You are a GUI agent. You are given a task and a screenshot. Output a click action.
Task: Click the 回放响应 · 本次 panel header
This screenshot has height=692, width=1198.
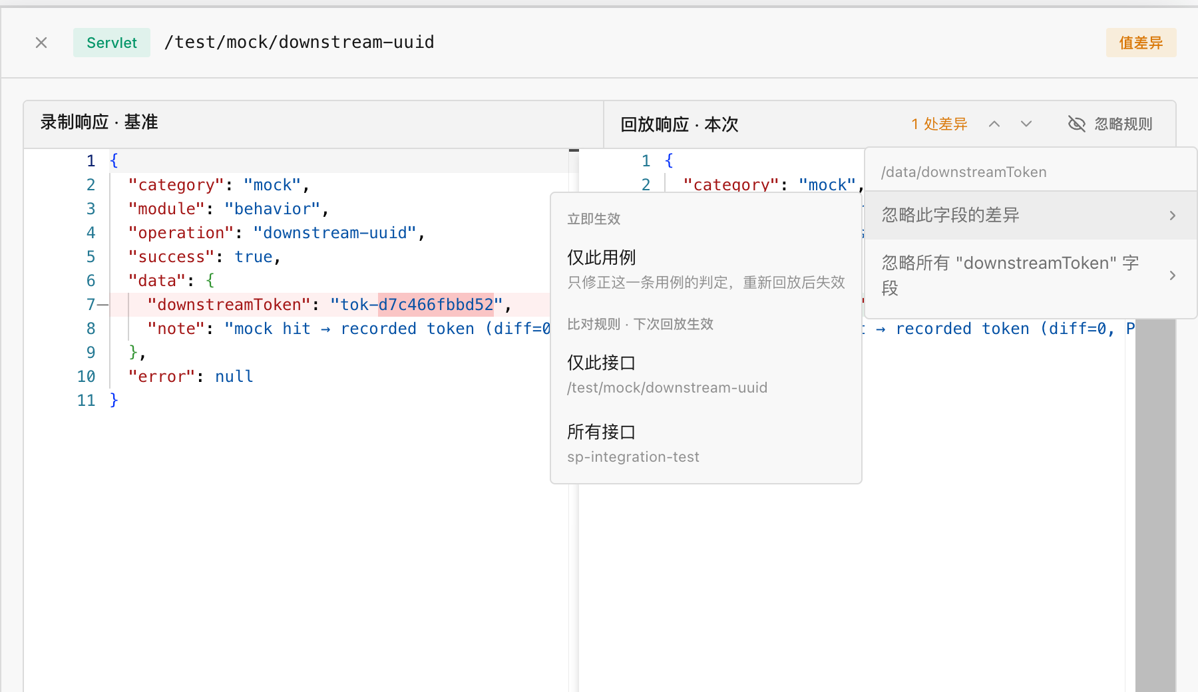click(x=680, y=124)
